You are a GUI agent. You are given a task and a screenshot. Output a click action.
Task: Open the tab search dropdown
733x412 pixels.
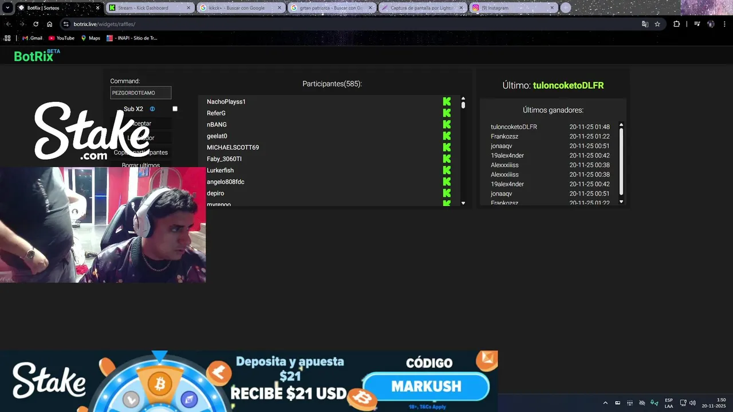tap(7, 8)
